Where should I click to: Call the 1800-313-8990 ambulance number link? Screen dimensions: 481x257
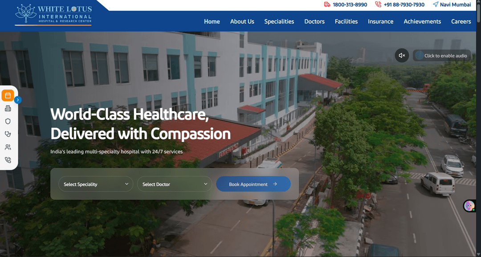(346, 4)
